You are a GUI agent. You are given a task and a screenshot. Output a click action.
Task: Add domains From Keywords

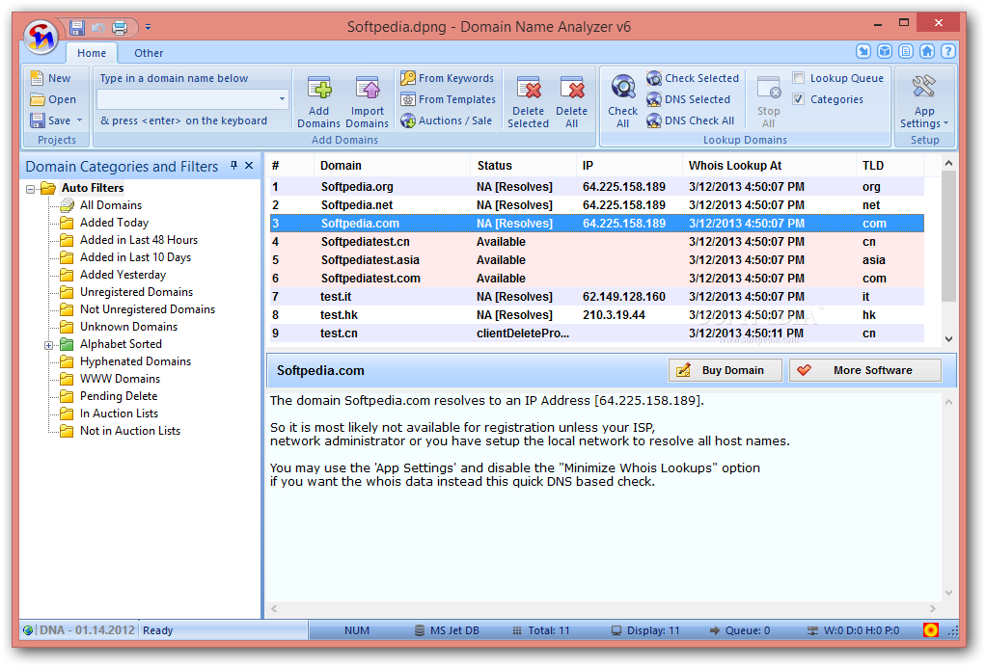tap(448, 78)
